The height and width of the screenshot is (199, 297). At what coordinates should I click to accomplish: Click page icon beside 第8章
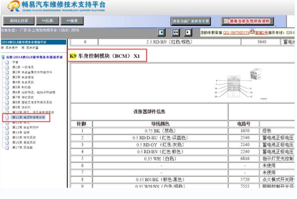pyautogui.click(x=7, y=102)
